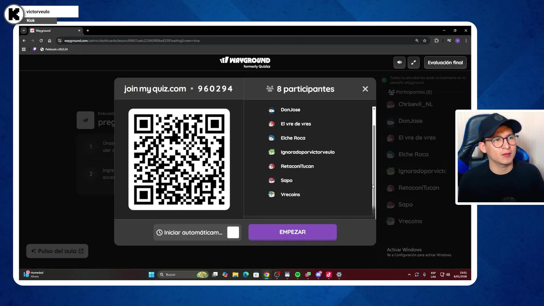
Task: Click the participant list scrollbar
Action: point(374,166)
